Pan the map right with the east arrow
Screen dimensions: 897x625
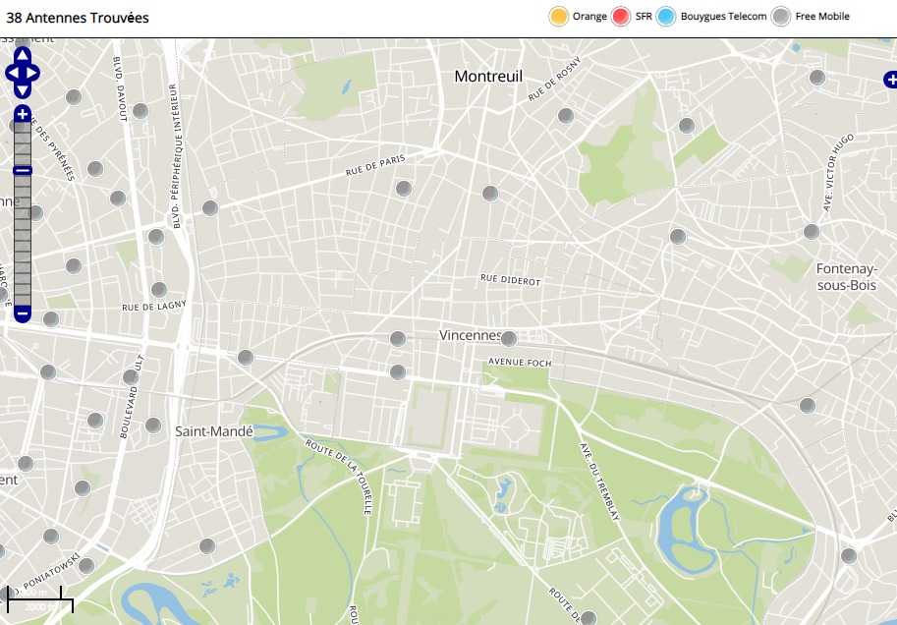coord(33,73)
